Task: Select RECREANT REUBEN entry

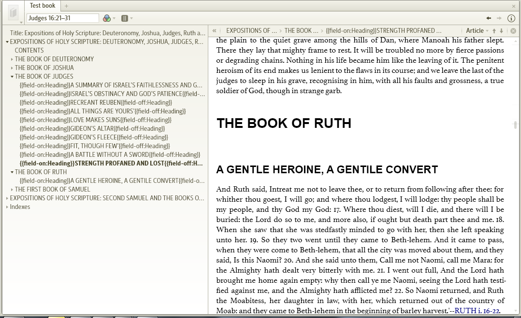Action: [96, 102]
